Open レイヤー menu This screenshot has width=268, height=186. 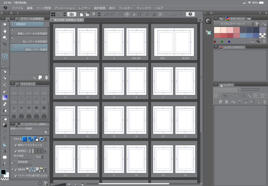[x=84, y=8]
